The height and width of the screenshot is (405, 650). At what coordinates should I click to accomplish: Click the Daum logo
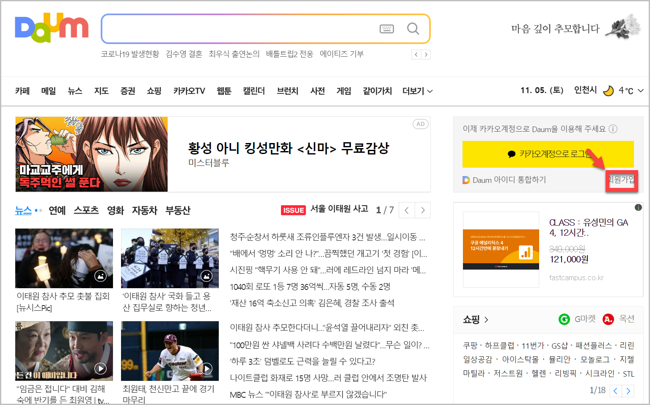[52, 28]
